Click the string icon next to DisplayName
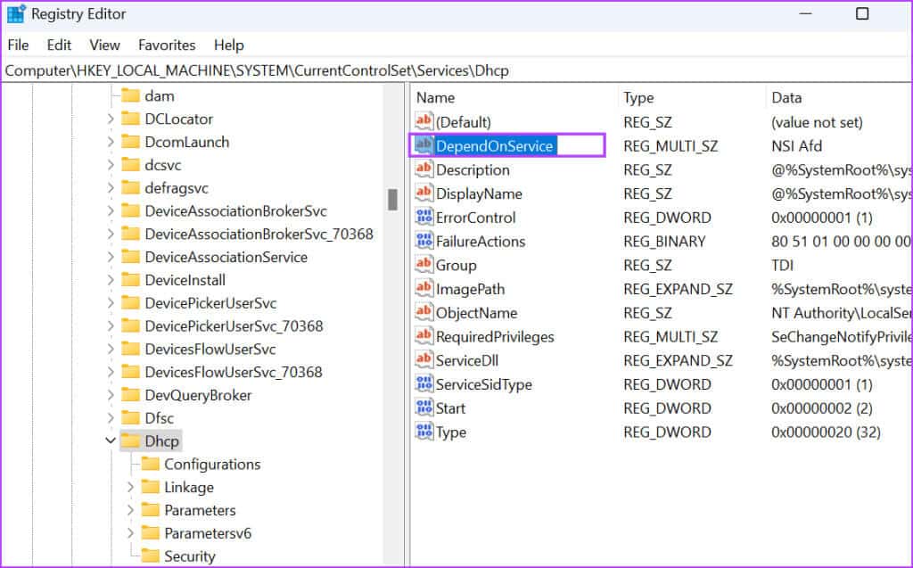The image size is (913, 568). point(424,193)
